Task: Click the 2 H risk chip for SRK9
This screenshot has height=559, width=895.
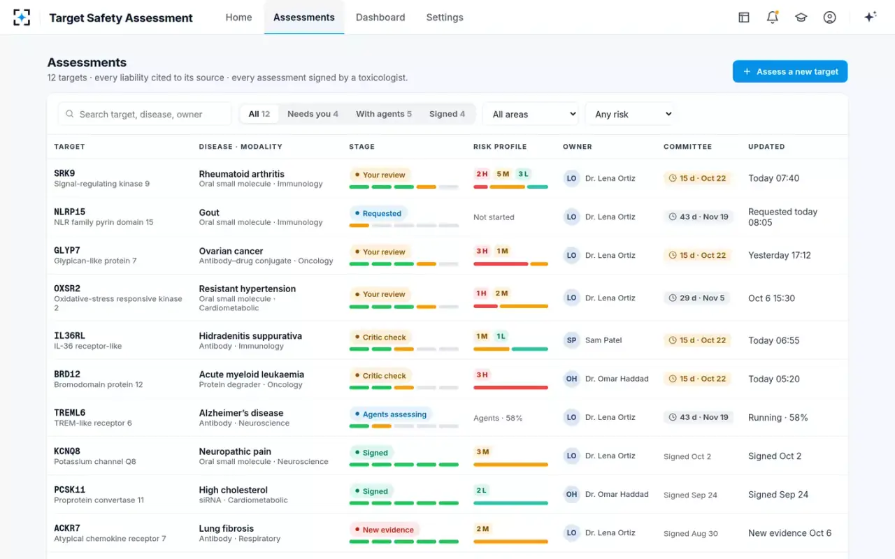Action: (482, 174)
